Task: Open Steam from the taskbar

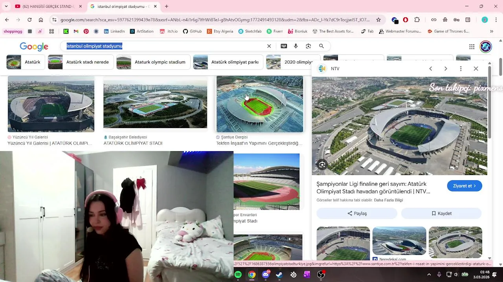Action: 279,275
